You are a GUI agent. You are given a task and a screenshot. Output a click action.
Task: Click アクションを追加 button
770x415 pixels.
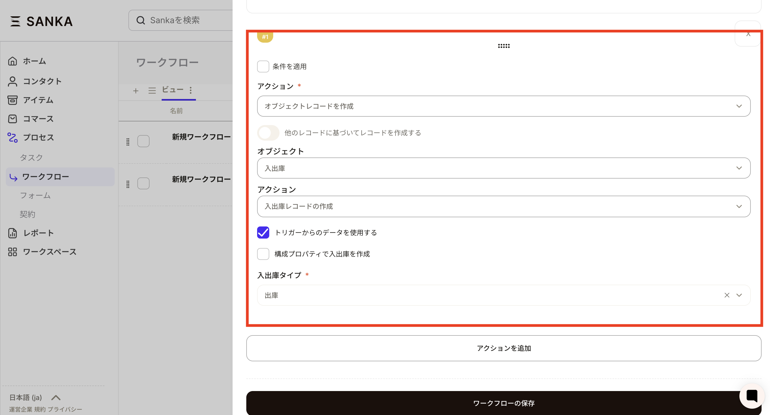(x=503, y=348)
